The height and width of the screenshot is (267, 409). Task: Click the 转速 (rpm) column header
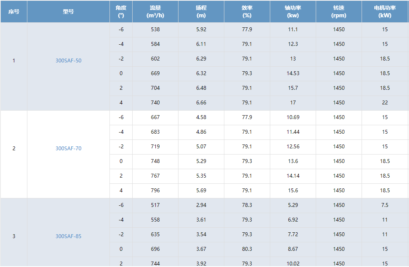339,12
